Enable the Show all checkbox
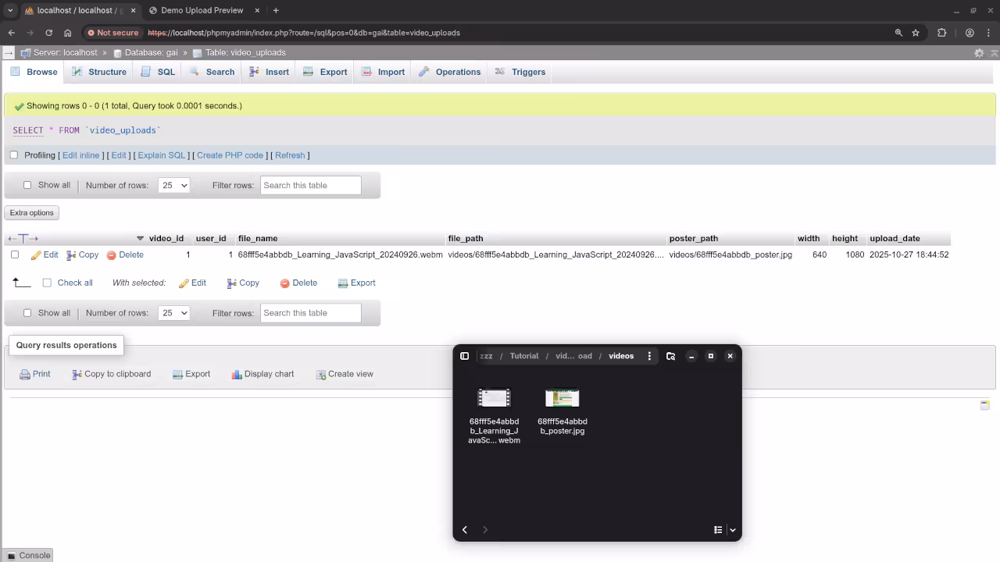This screenshot has height=562, width=1000. click(x=27, y=184)
